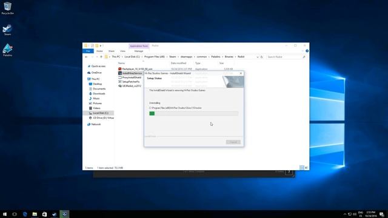The height and width of the screenshot is (218, 388).
Task: Open File Explorer from the taskbar
Action: 35,214
